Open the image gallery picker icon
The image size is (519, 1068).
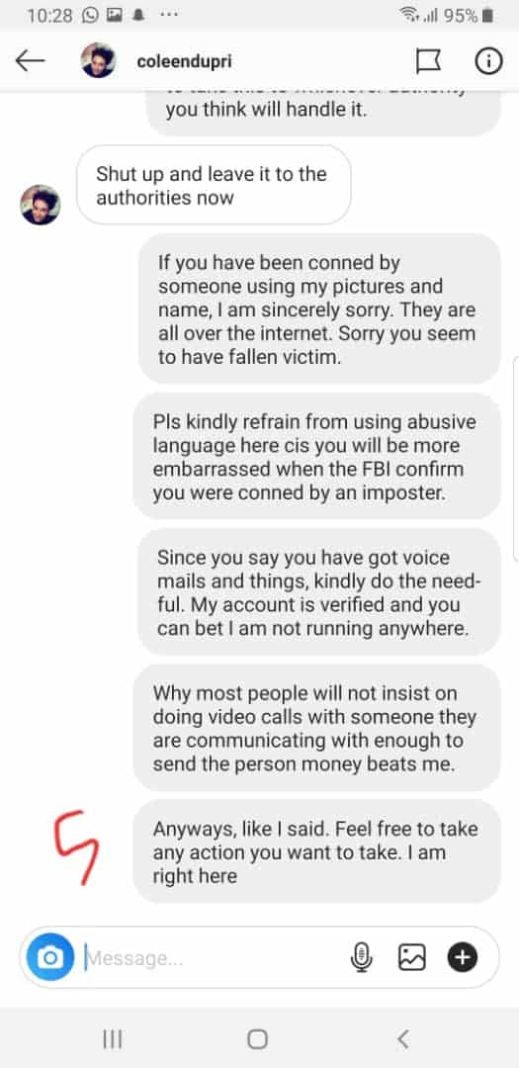coord(412,957)
